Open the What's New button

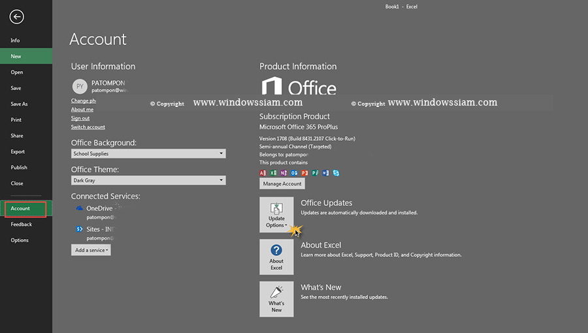276,299
